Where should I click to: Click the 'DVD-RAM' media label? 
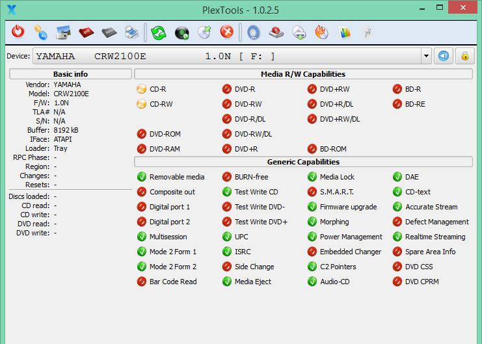tap(165, 149)
